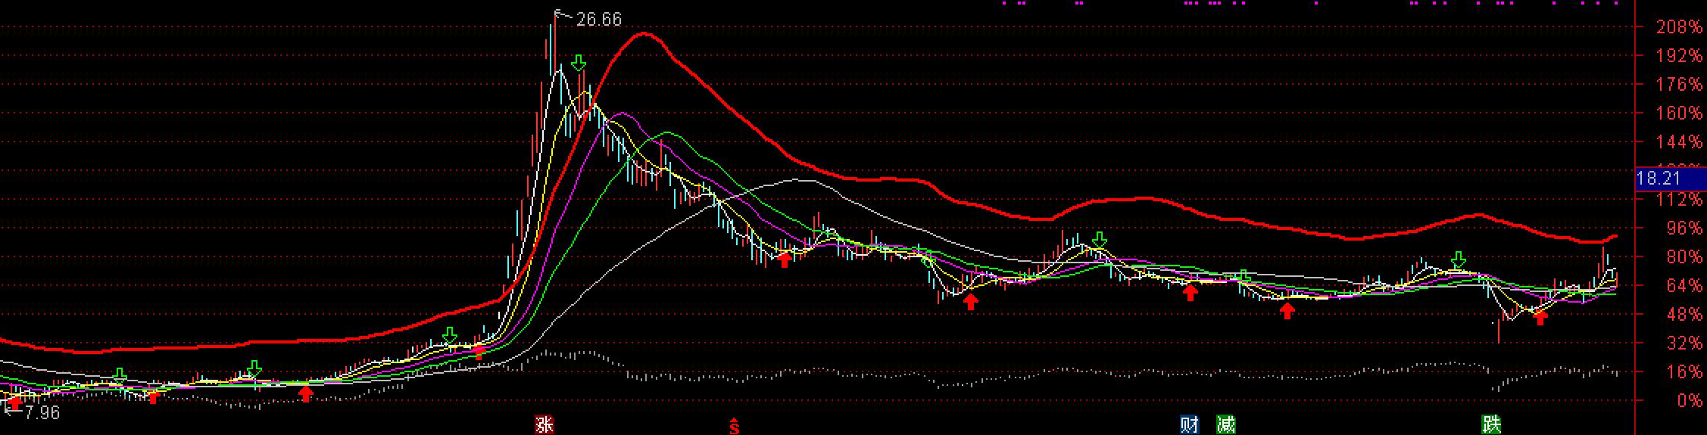Select the green 减 shareholder reduction marker
This screenshot has height=435, width=1707.
pyautogui.click(x=1225, y=424)
